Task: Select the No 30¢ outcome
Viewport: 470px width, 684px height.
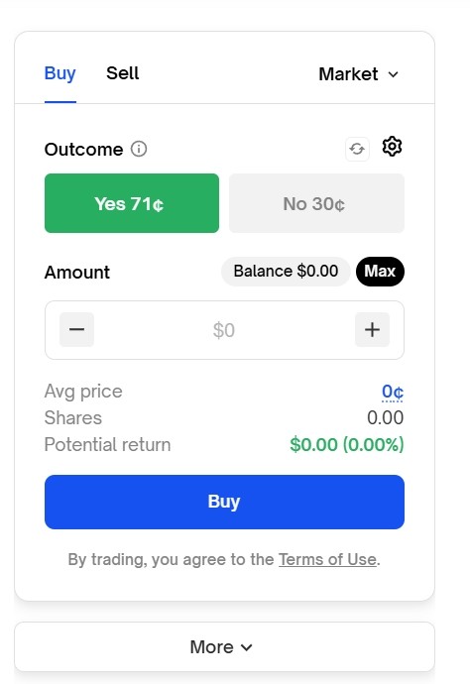Action: coord(316,203)
